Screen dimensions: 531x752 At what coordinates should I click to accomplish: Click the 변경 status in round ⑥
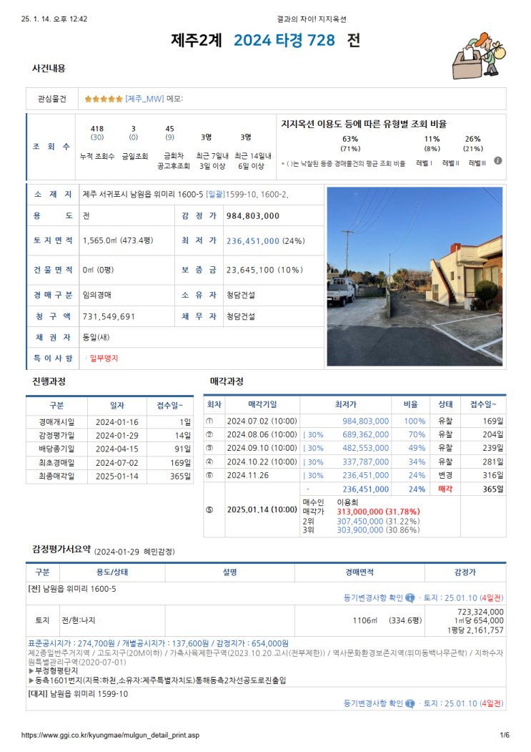point(445,475)
